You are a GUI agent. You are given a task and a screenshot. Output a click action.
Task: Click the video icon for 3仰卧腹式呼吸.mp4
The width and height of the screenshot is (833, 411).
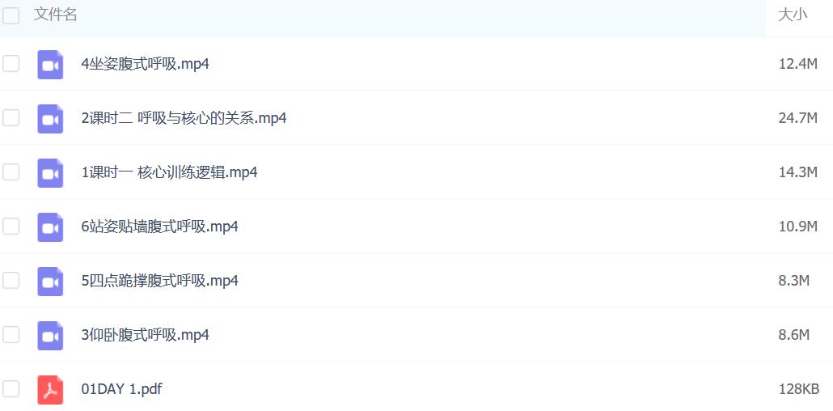[x=50, y=336]
